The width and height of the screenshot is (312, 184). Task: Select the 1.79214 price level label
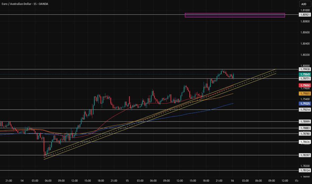coord(305,110)
